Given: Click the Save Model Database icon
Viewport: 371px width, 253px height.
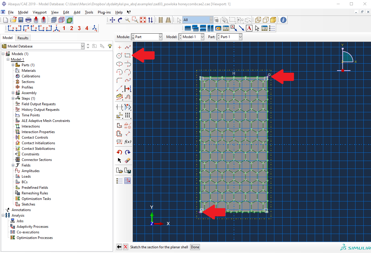Looking at the screenshot, I should 21,20.
